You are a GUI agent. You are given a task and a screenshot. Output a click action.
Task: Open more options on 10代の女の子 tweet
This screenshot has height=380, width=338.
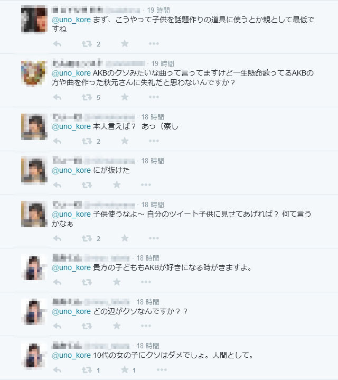pos(162,369)
